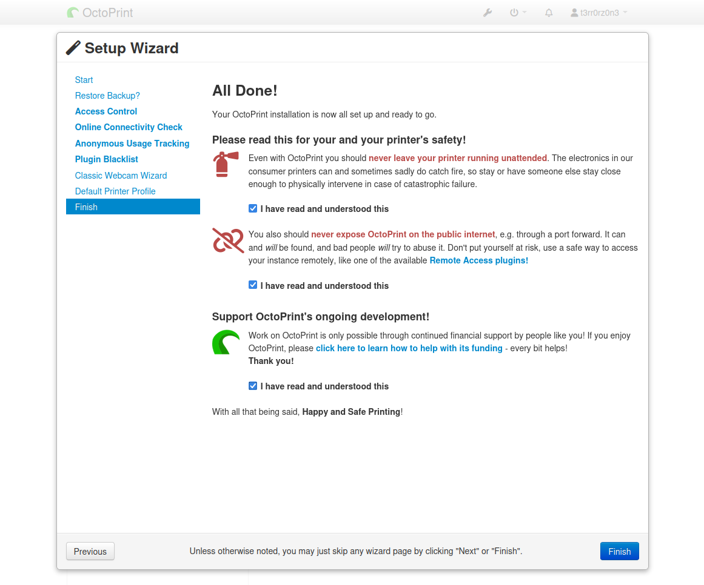
Task: Click the blue Finish button
Action: pos(619,551)
